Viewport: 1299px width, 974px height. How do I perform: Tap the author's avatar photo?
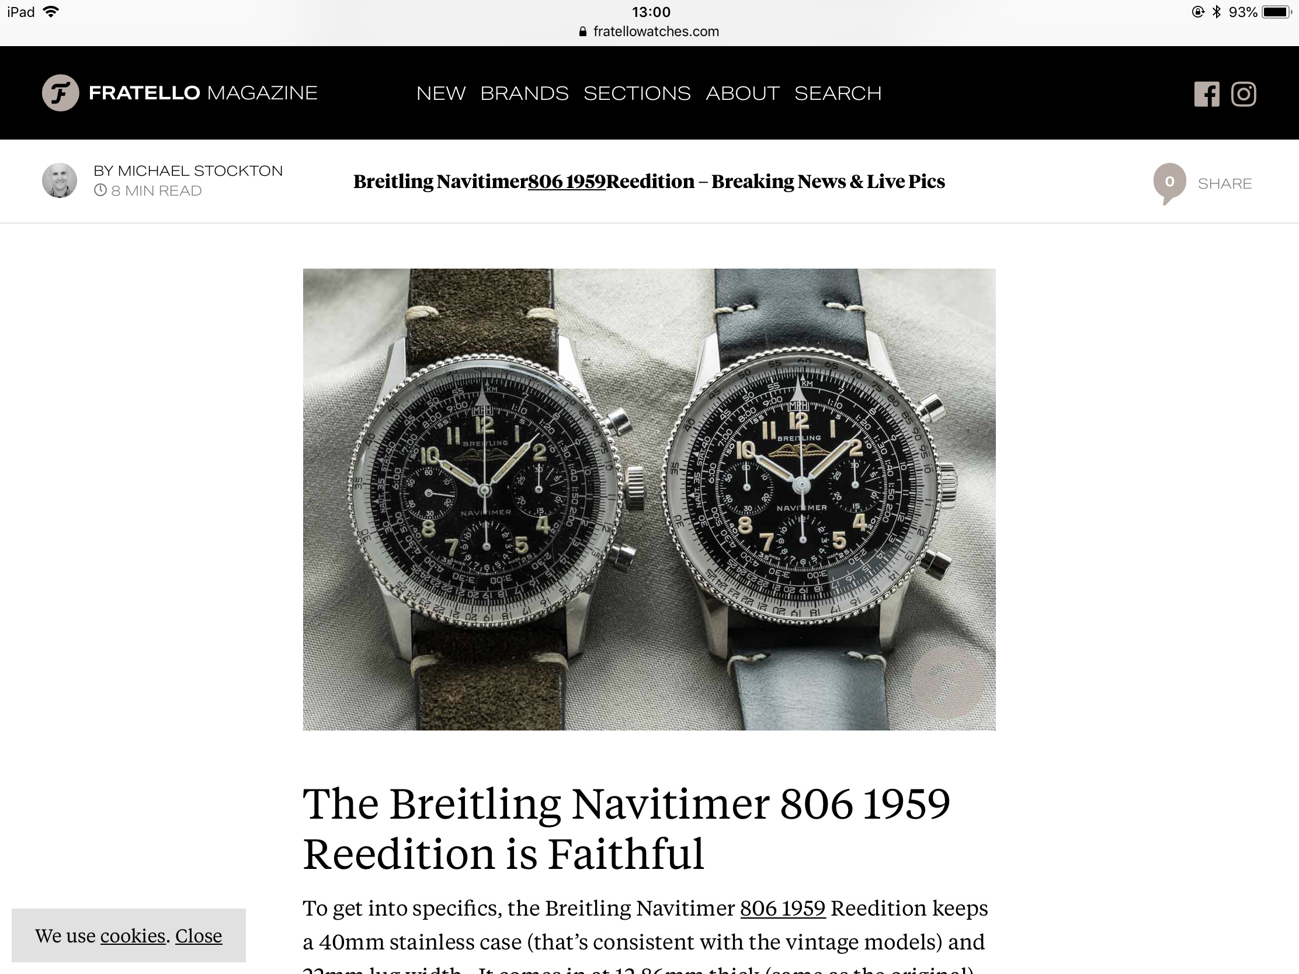(60, 180)
